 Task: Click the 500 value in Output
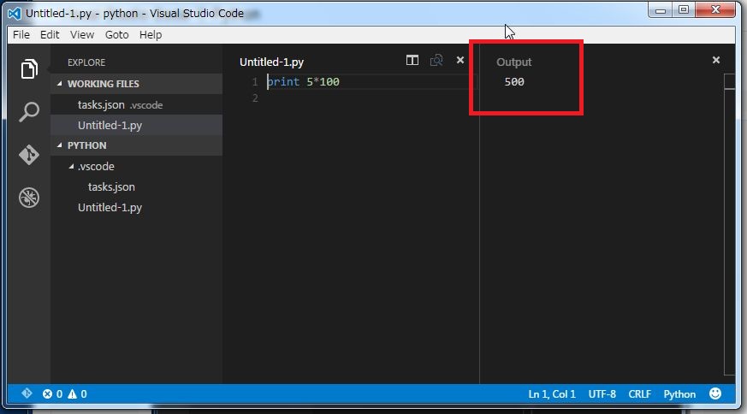click(514, 81)
